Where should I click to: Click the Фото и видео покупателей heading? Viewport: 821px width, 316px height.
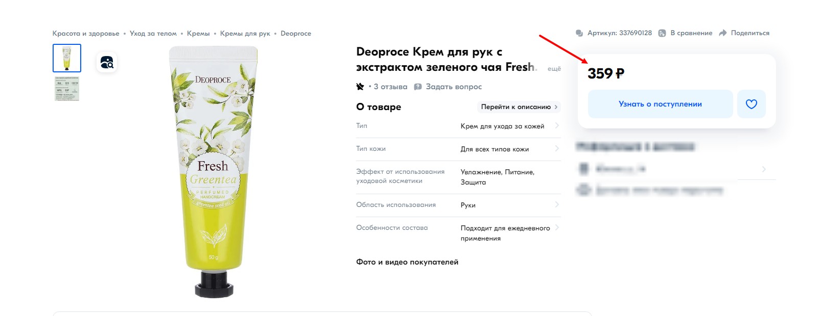pyautogui.click(x=407, y=262)
